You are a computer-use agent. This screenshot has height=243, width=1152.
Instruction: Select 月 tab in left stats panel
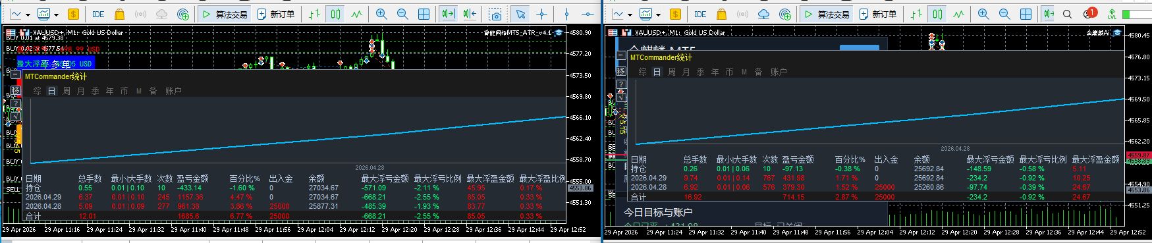coord(81,91)
